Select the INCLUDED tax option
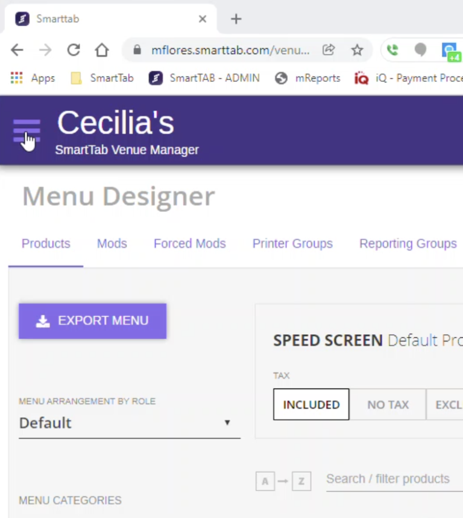 (311, 404)
